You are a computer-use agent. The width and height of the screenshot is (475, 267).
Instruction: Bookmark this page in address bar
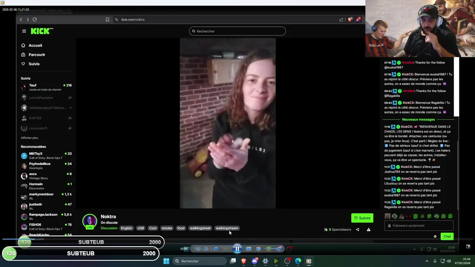(x=108, y=20)
